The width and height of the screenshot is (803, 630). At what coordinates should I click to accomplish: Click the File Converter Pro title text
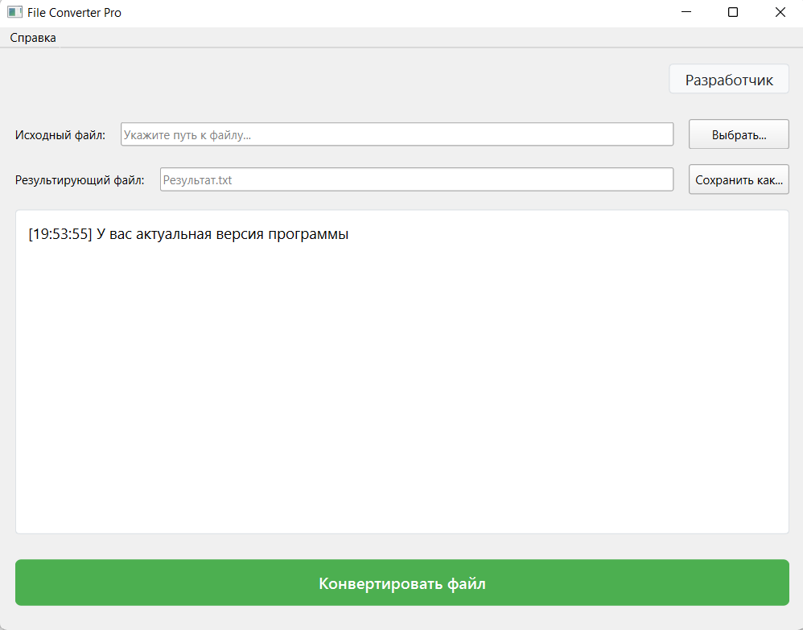(74, 12)
